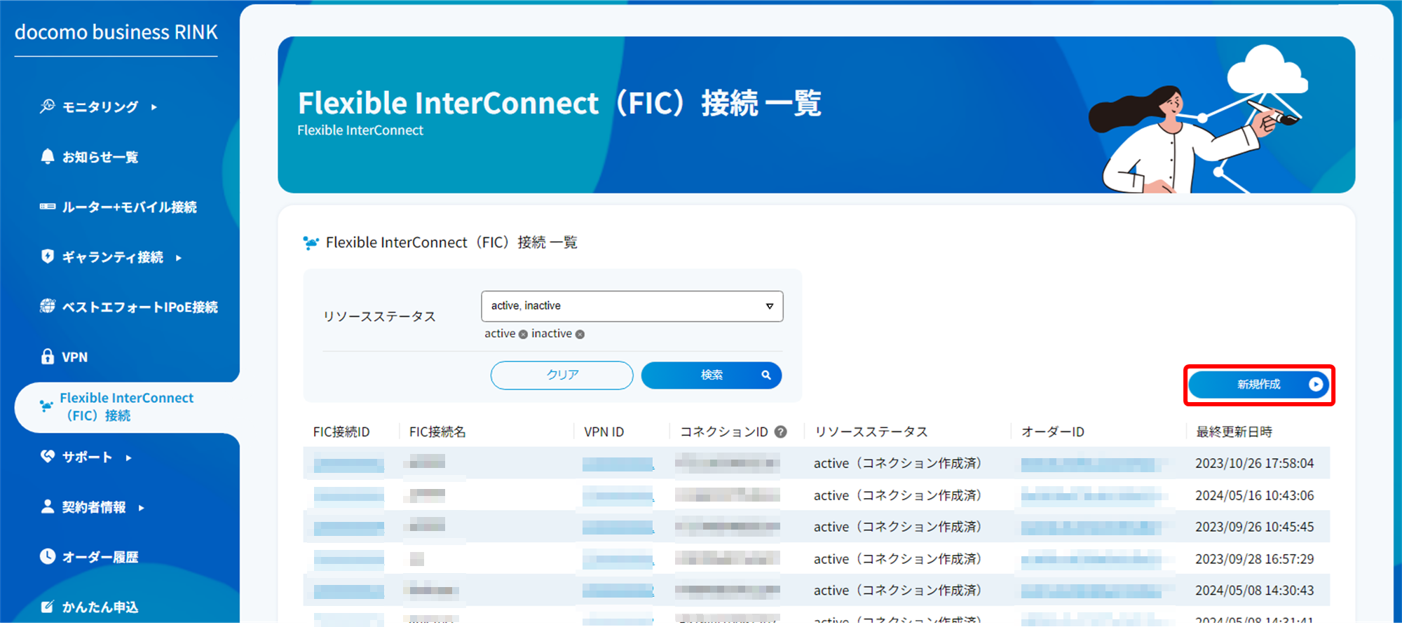Open the リソースステータス dropdown

[x=632, y=306]
